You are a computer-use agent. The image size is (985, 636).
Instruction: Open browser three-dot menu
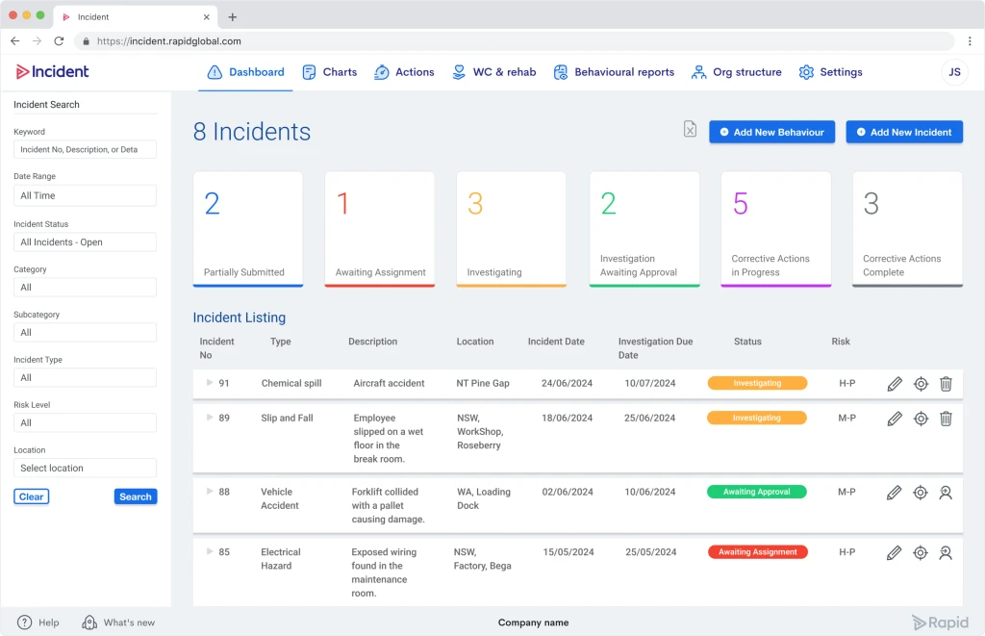pyautogui.click(x=970, y=40)
